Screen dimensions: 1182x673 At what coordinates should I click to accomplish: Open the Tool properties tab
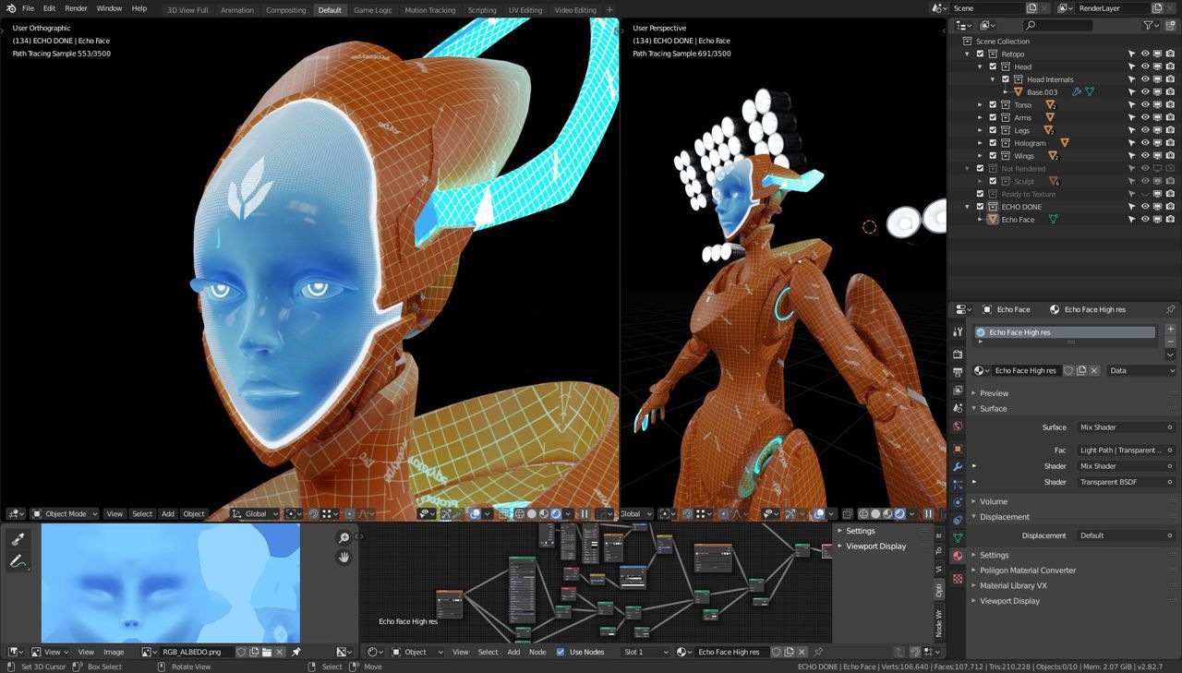click(x=958, y=331)
